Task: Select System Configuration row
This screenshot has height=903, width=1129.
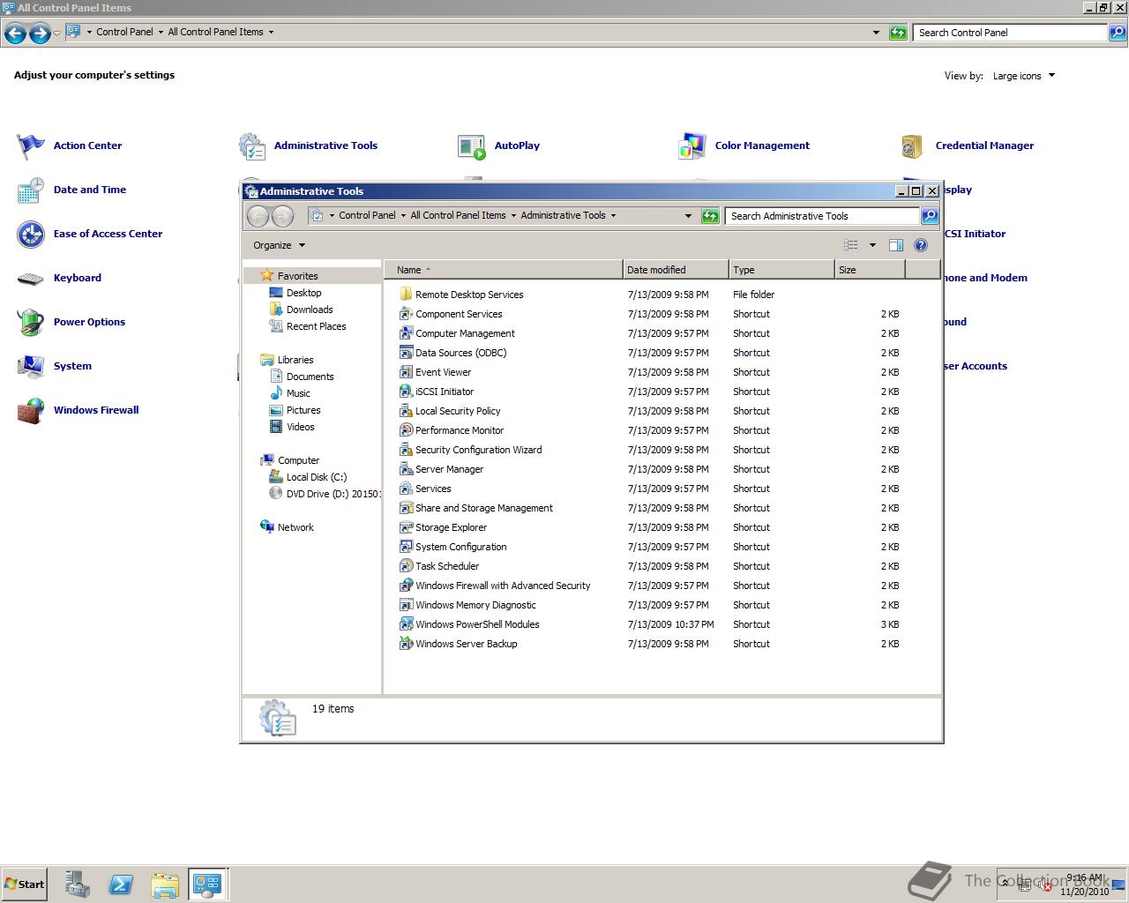Action: [x=649, y=547]
